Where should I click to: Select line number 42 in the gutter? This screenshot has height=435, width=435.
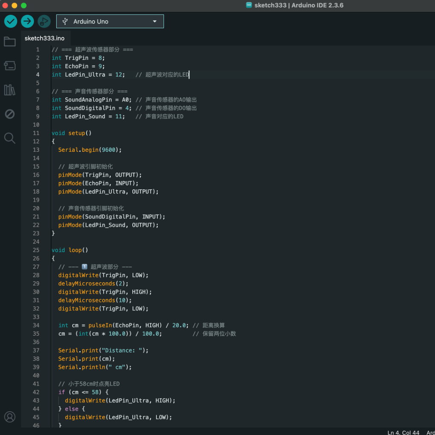click(36, 392)
